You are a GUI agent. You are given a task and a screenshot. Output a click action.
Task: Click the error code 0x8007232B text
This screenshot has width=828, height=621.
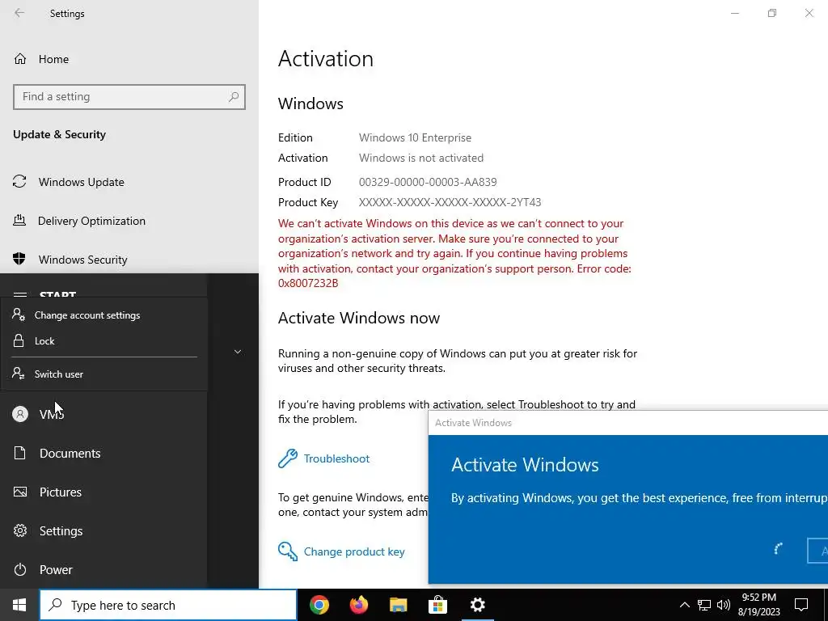click(x=308, y=283)
